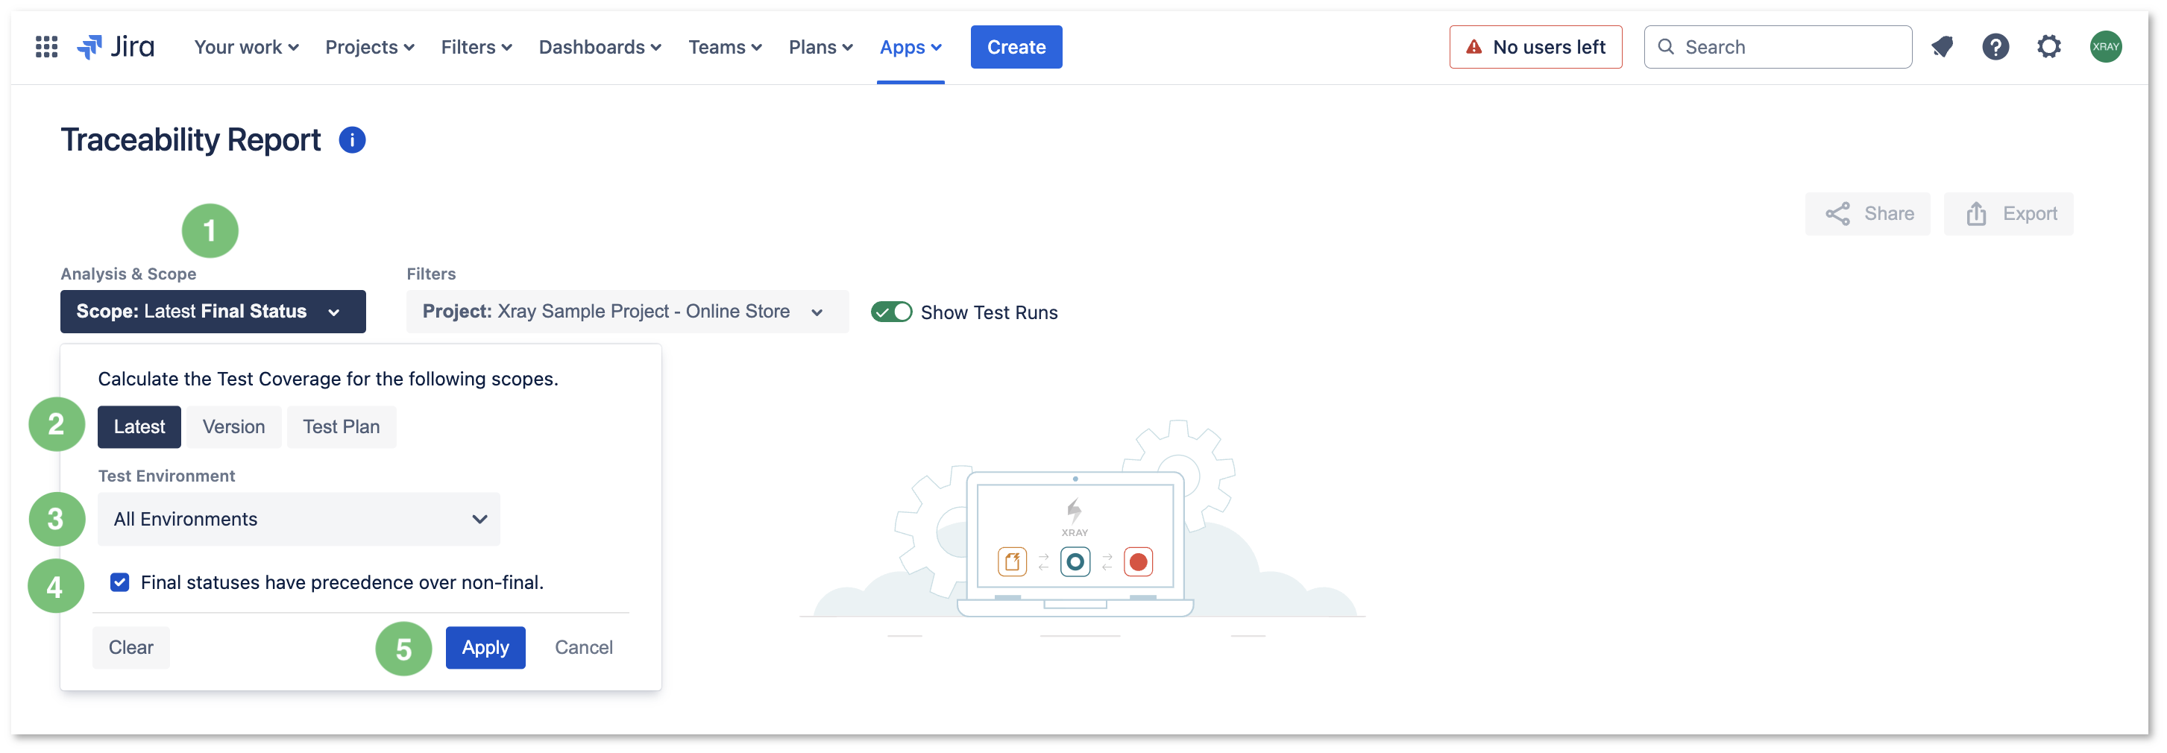Expand the Scope: Latest Final Status dropdown

[213, 312]
